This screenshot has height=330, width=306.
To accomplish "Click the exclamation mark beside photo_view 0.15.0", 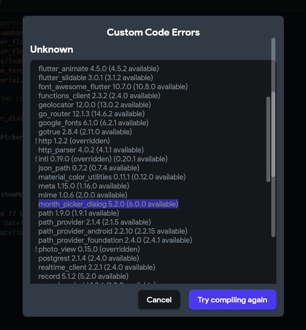I will pos(36,249).
